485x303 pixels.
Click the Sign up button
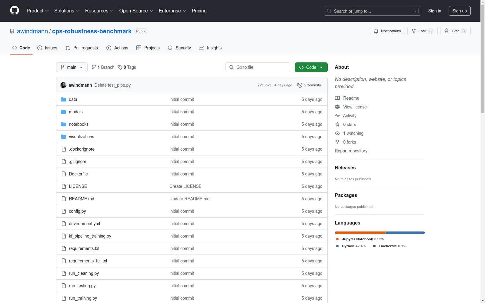(460, 11)
